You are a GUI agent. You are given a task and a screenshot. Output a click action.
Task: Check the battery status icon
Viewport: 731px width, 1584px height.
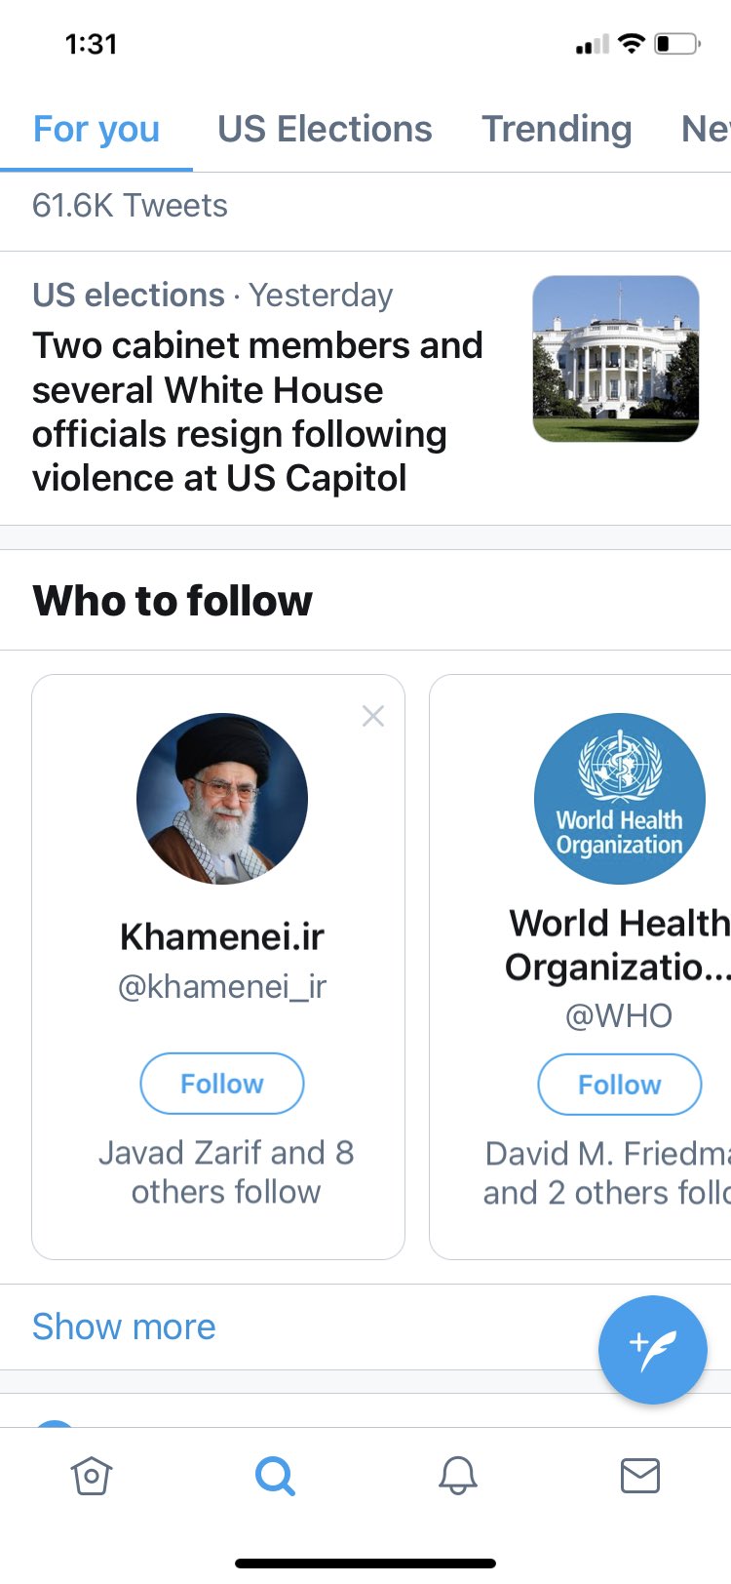[677, 44]
